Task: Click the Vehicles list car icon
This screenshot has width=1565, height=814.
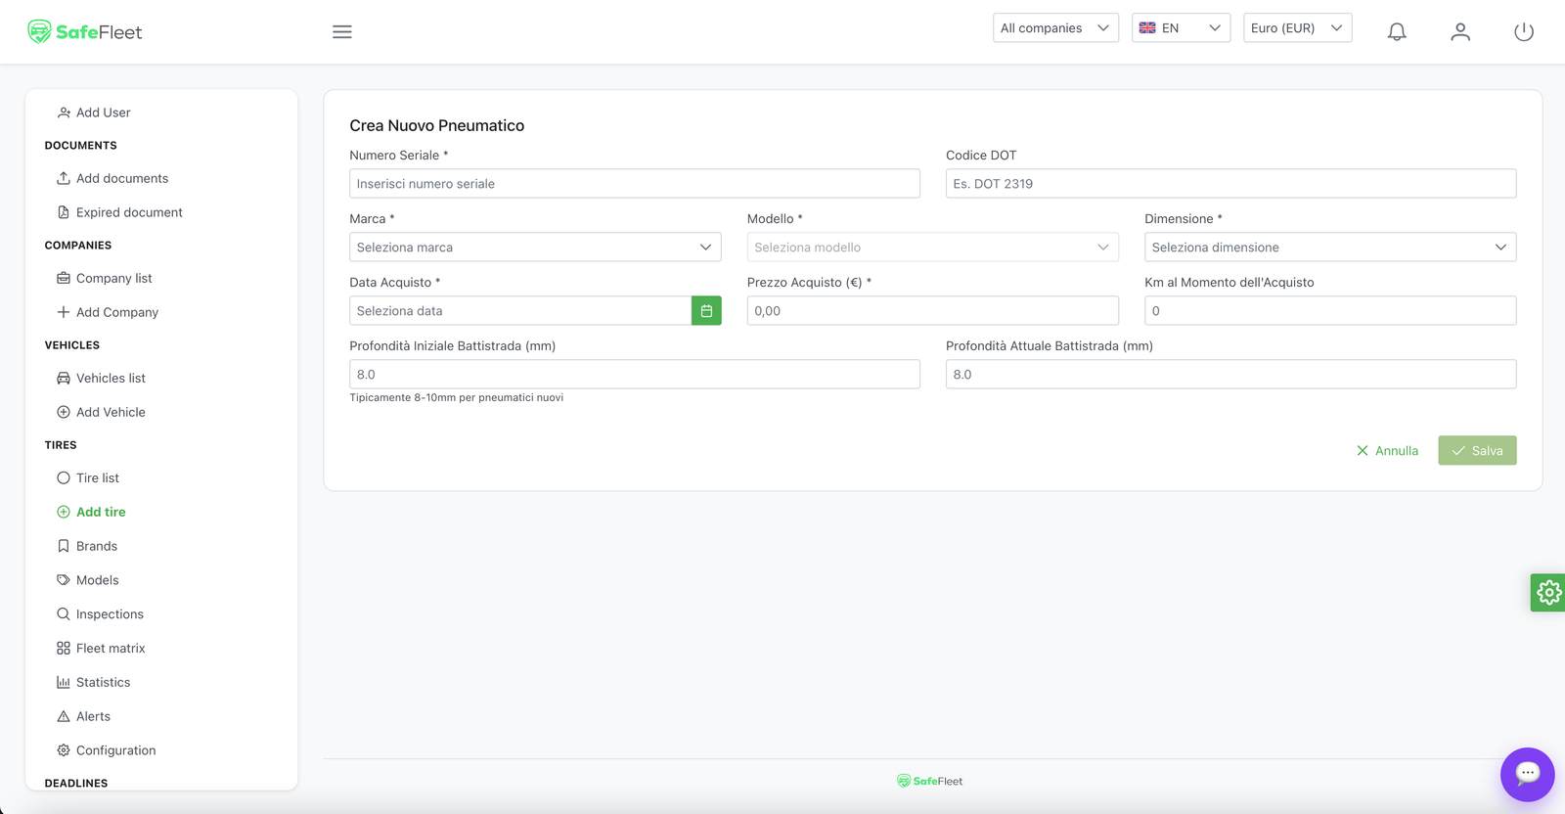Action: (x=64, y=378)
